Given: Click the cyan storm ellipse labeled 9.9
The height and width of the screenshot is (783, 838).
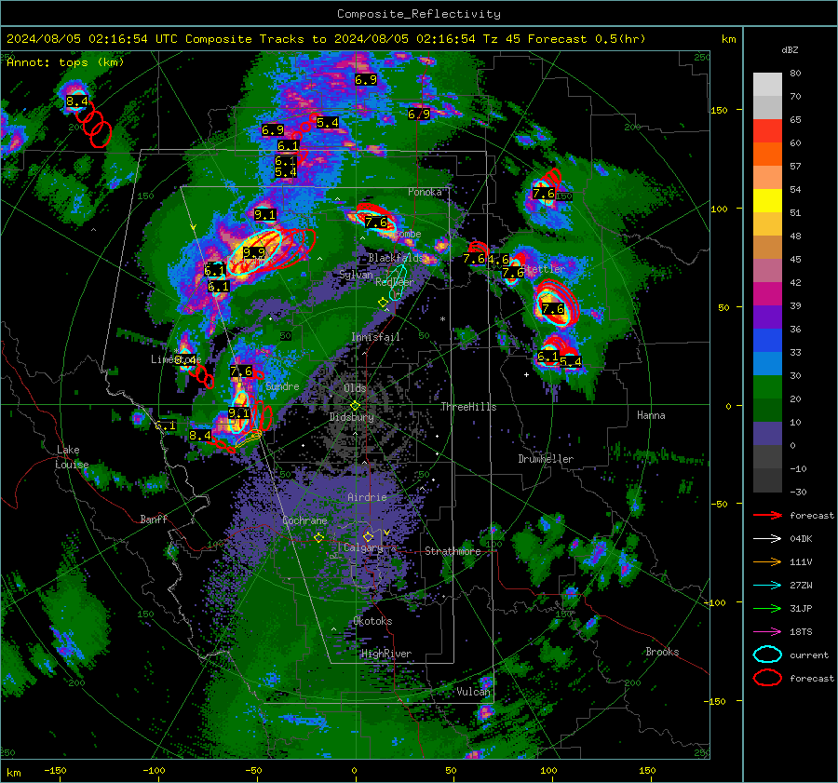Looking at the screenshot, I should click(255, 252).
